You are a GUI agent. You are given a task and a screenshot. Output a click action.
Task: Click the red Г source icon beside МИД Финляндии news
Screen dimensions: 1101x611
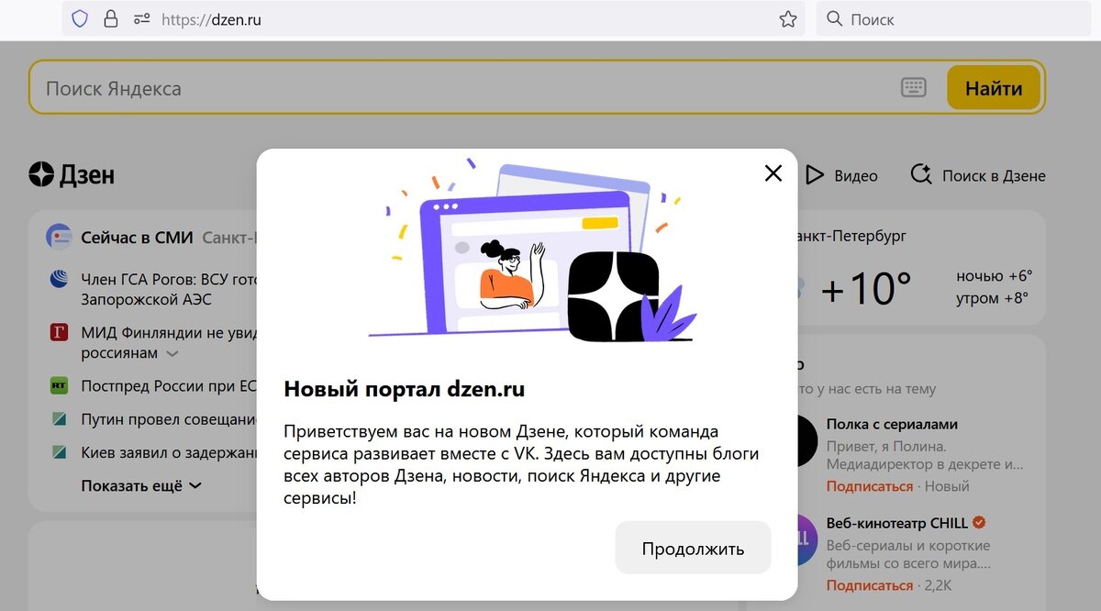(60, 332)
